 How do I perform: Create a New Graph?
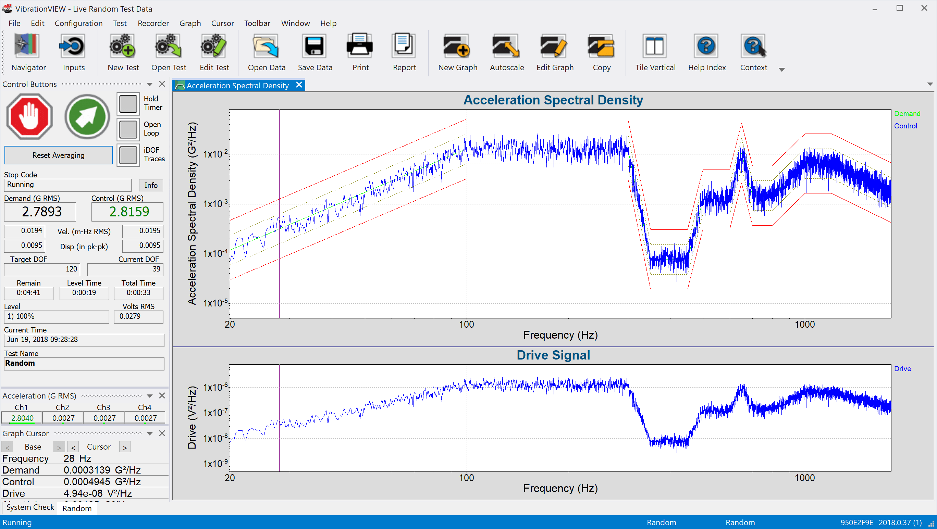click(x=457, y=51)
